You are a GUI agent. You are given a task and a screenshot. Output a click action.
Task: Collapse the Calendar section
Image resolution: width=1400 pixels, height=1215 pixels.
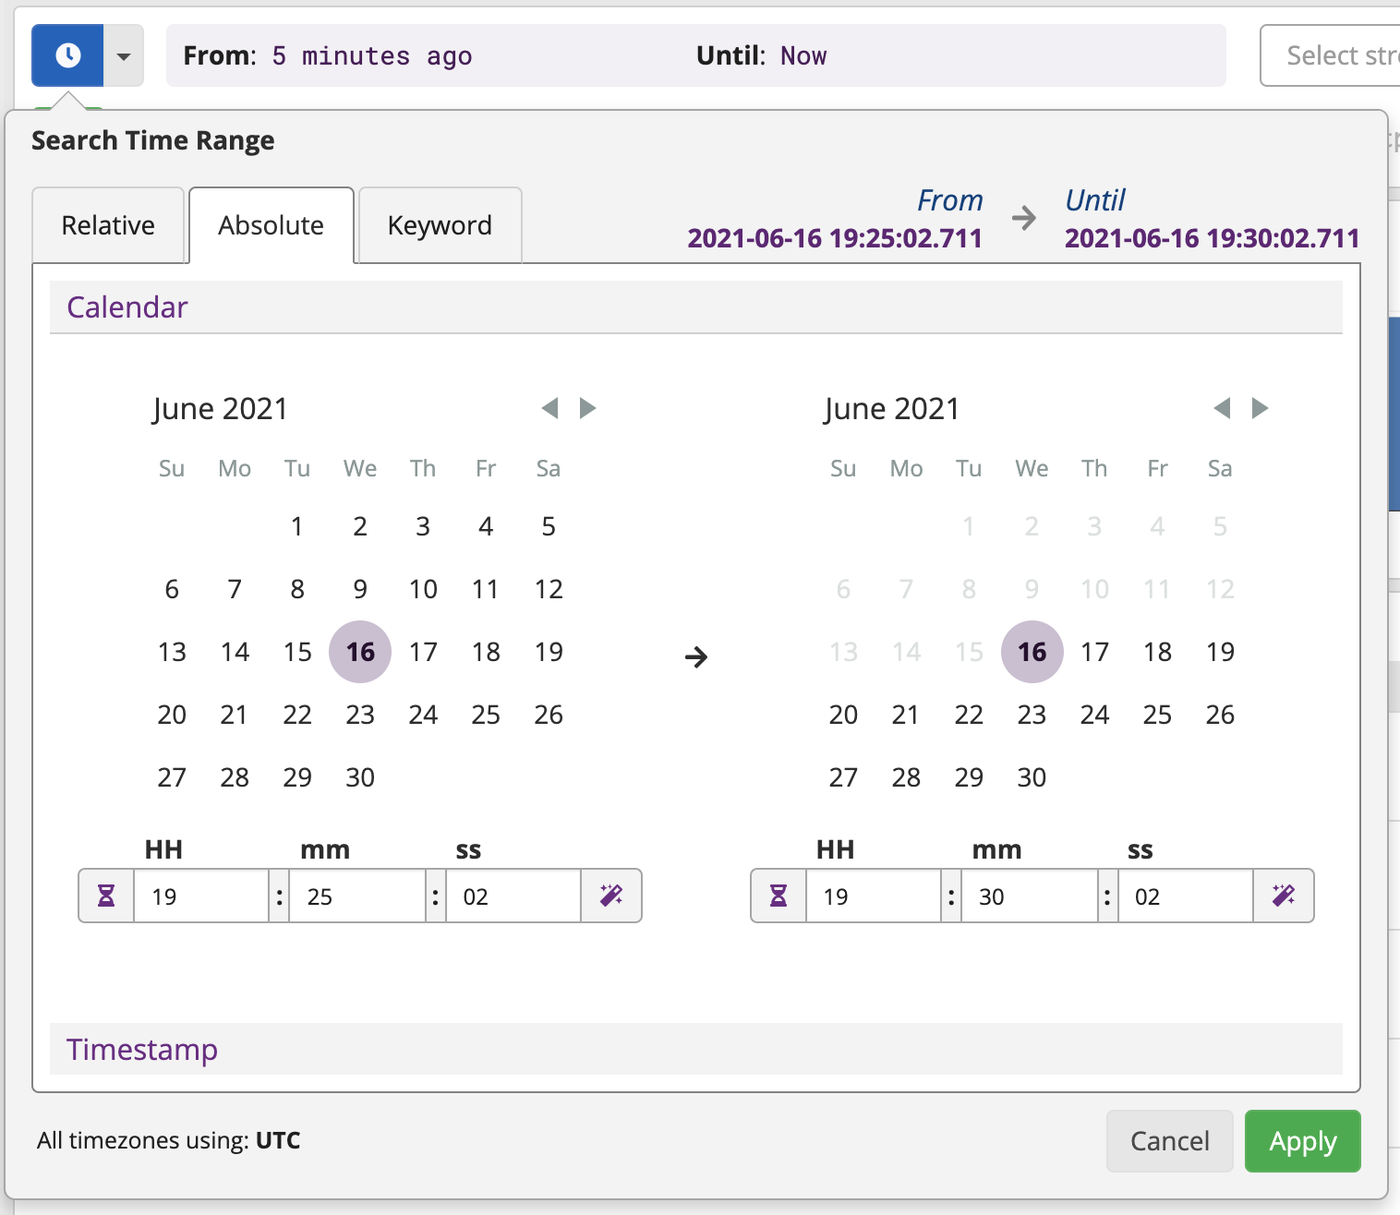(127, 307)
